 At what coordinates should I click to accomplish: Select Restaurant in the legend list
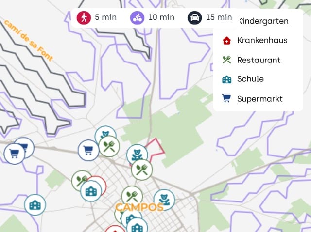point(252,60)
